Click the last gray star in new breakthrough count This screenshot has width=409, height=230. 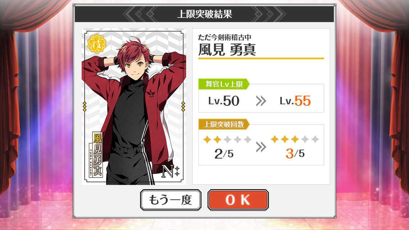point(315,139)
